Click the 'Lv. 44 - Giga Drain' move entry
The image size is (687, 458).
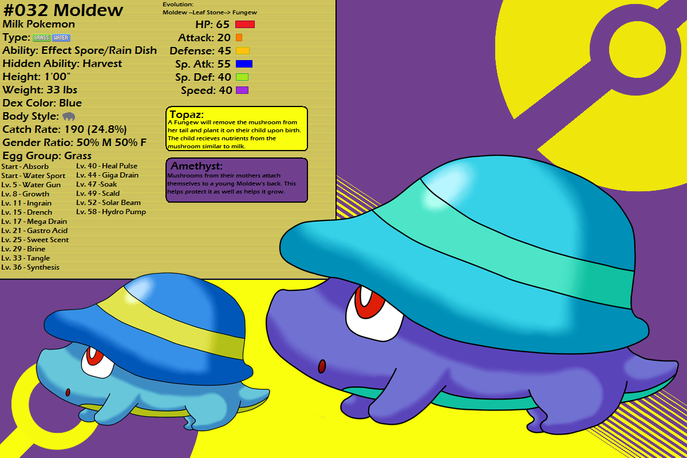point(108,175)
